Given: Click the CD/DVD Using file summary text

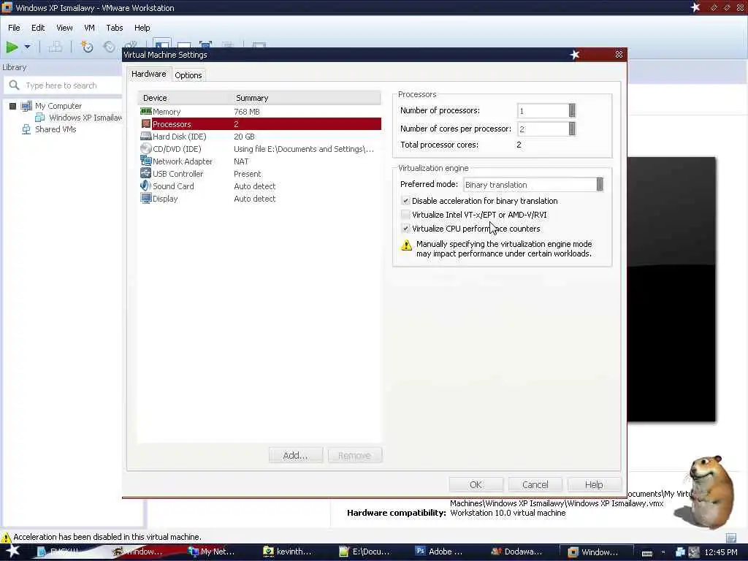Looking at the screenshot, I should (x=304, y=149).
